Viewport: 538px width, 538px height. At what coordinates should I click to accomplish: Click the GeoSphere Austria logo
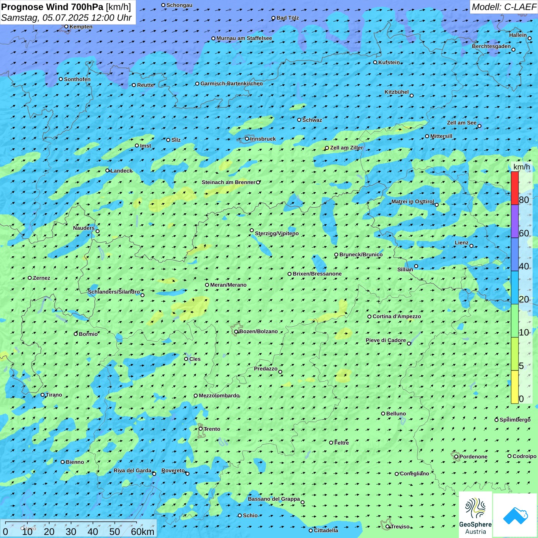(x=475, y=515)
